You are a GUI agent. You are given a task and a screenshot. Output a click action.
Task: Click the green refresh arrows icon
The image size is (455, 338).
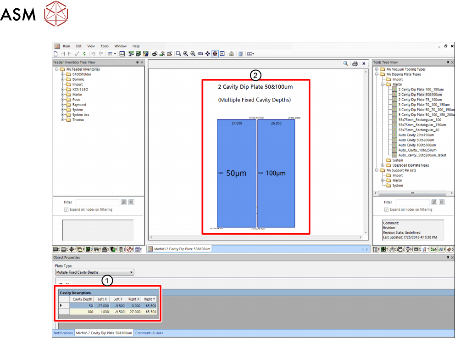pos(84,54)
